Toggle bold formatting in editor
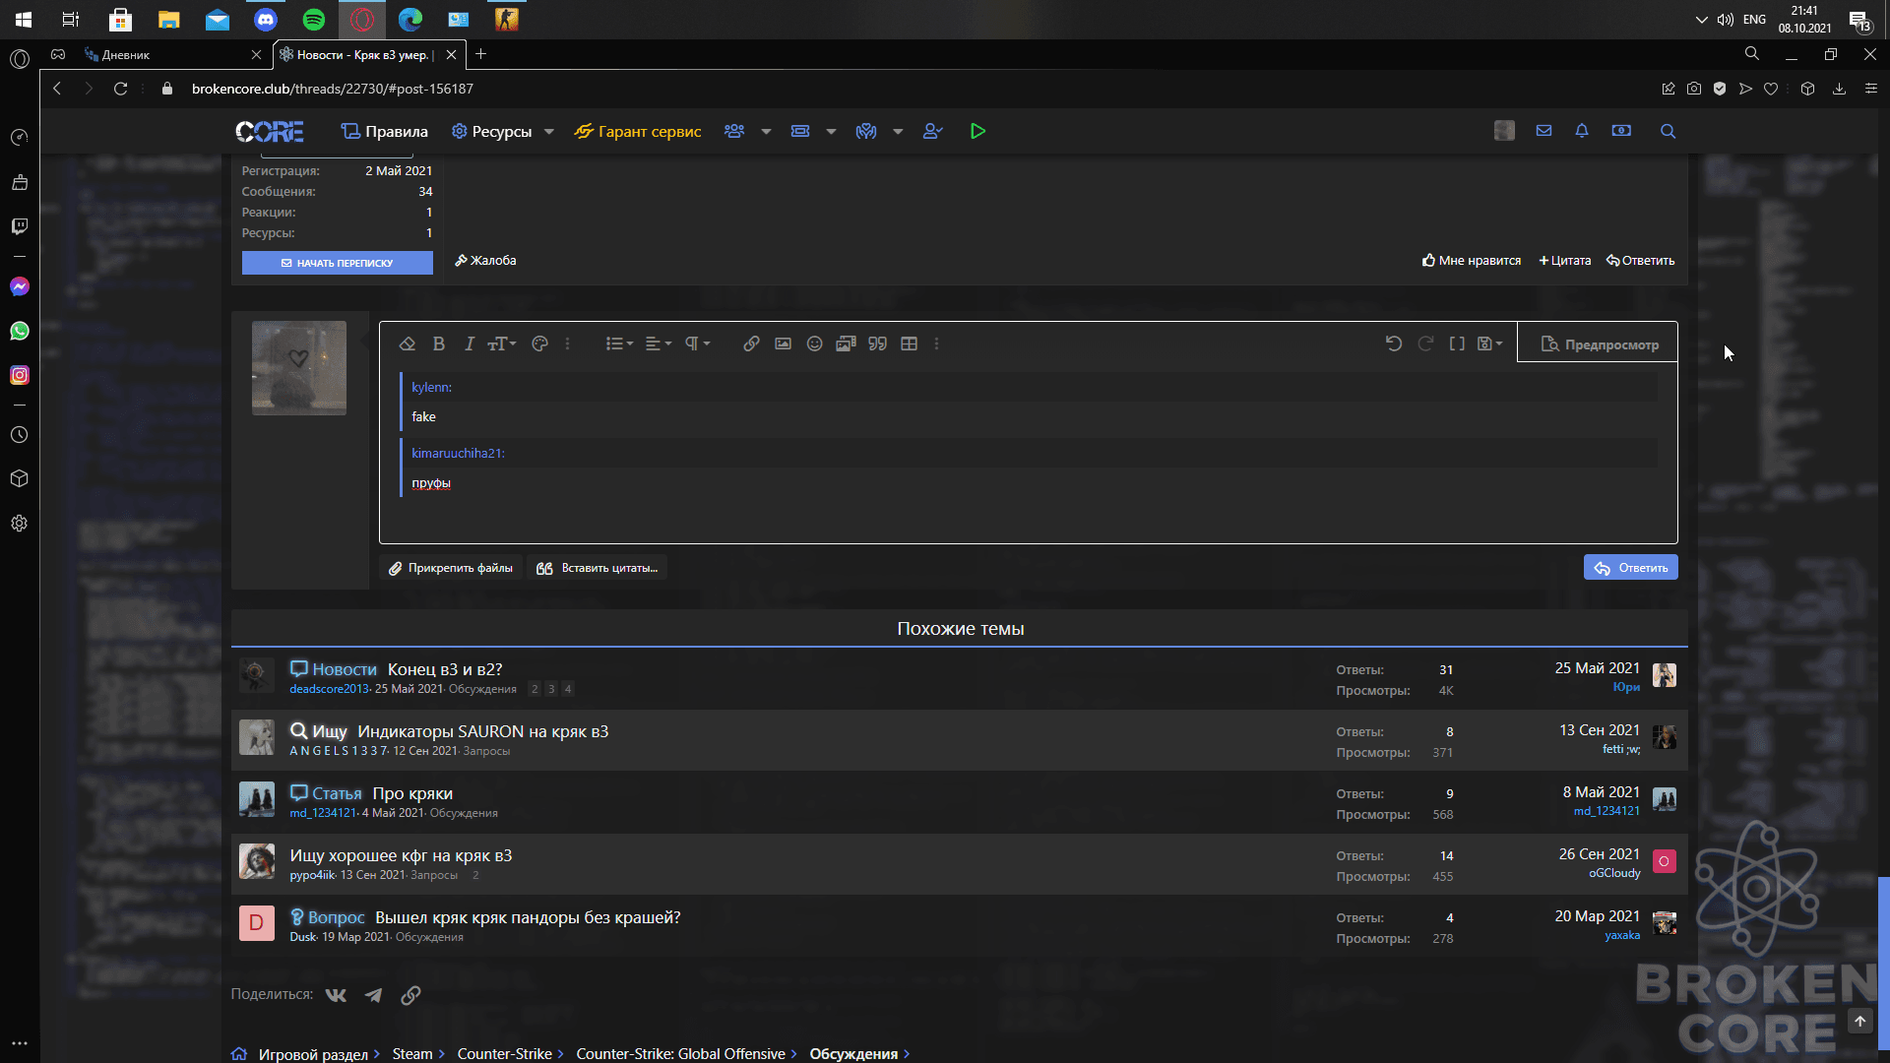1890x1063 pixels. pyautogui.click(x=439, y=344)
